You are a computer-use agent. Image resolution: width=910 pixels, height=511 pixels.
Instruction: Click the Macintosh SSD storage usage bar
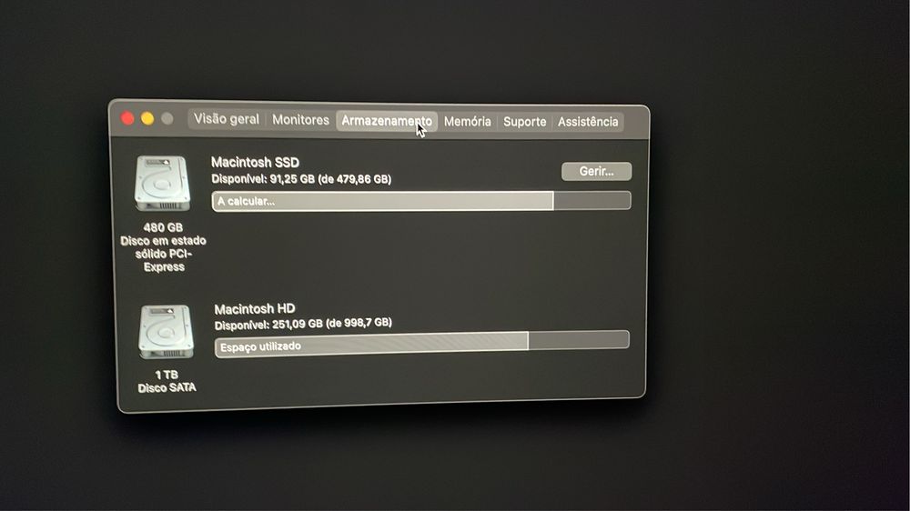(x=421, y=201)
